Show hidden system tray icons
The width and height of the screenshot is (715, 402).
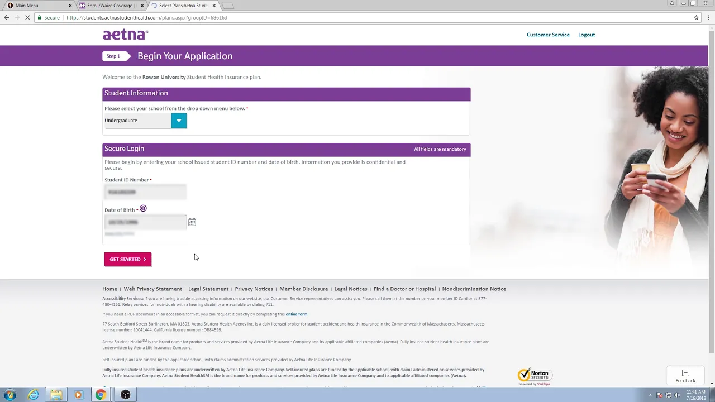(x=650, y=395)
